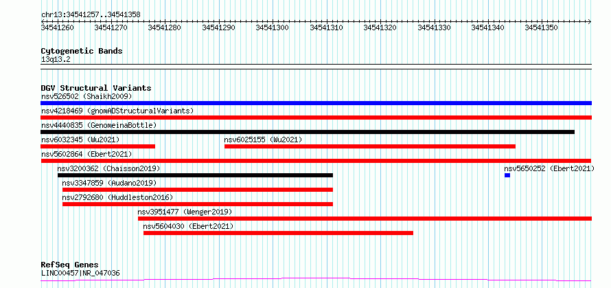Open the nsv3951477 (Wenger2019) label
The image size is (611, 288).
click(x=185, y=212)
